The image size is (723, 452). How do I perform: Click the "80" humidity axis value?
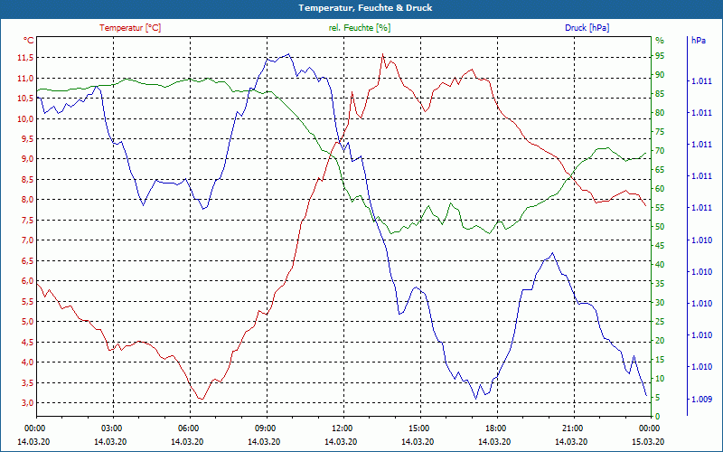click(660, 113)
